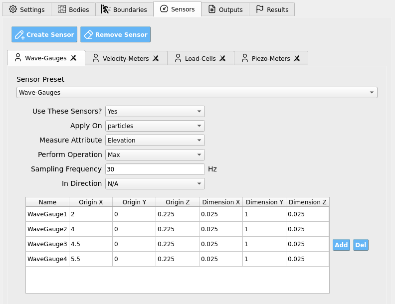Click the Dimension X column header
The image size is (395, 304).
click(x=220, y=202)
